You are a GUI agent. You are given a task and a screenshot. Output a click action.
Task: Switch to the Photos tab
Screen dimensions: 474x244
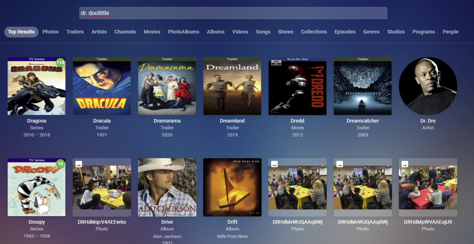click(x=51, y=32)
